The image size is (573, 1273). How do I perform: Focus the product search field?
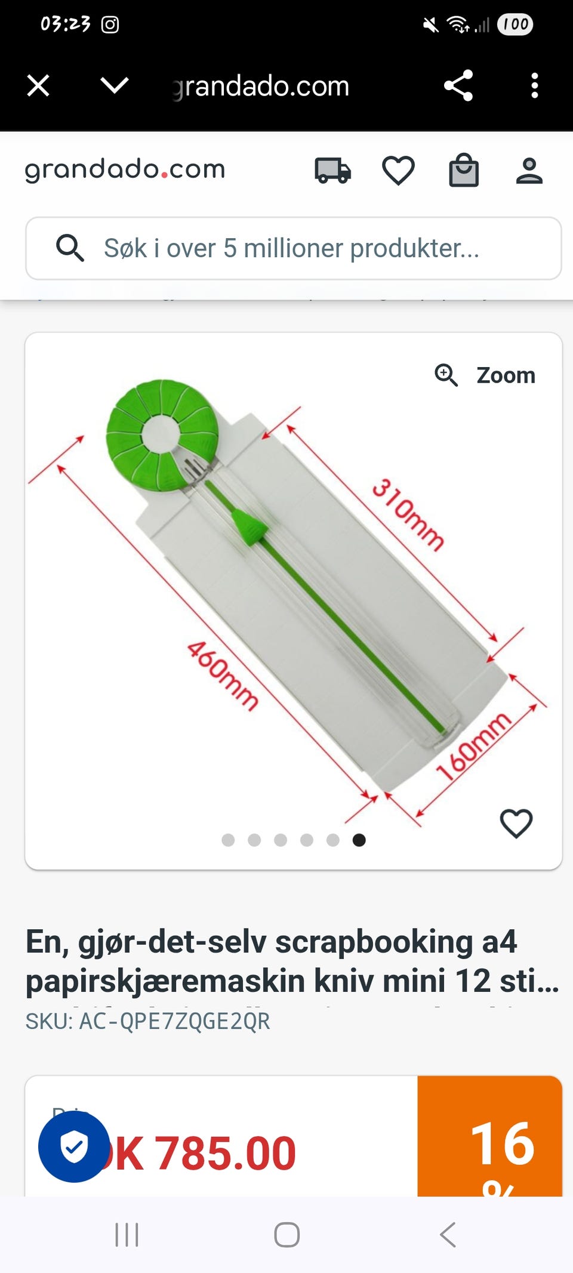pyautogui.click(x=293, y=248)
